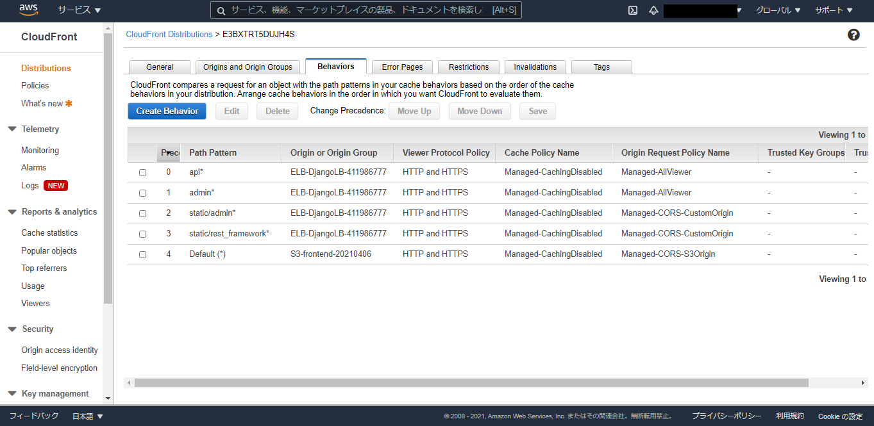Open the サービス services dropdown
874x426 pixels.
(x=80, y=10)
